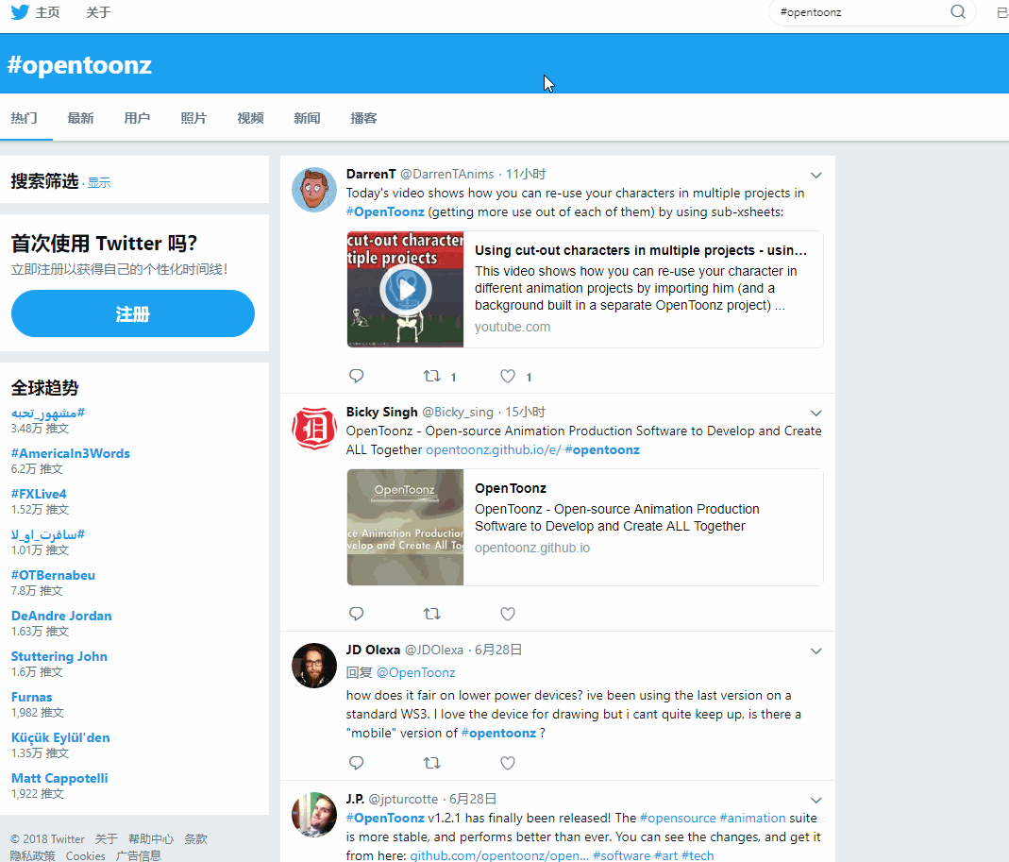Click the 注册 sign-up button
Image resolution: width=1009 pixels, height=862 pixels.
132,313
